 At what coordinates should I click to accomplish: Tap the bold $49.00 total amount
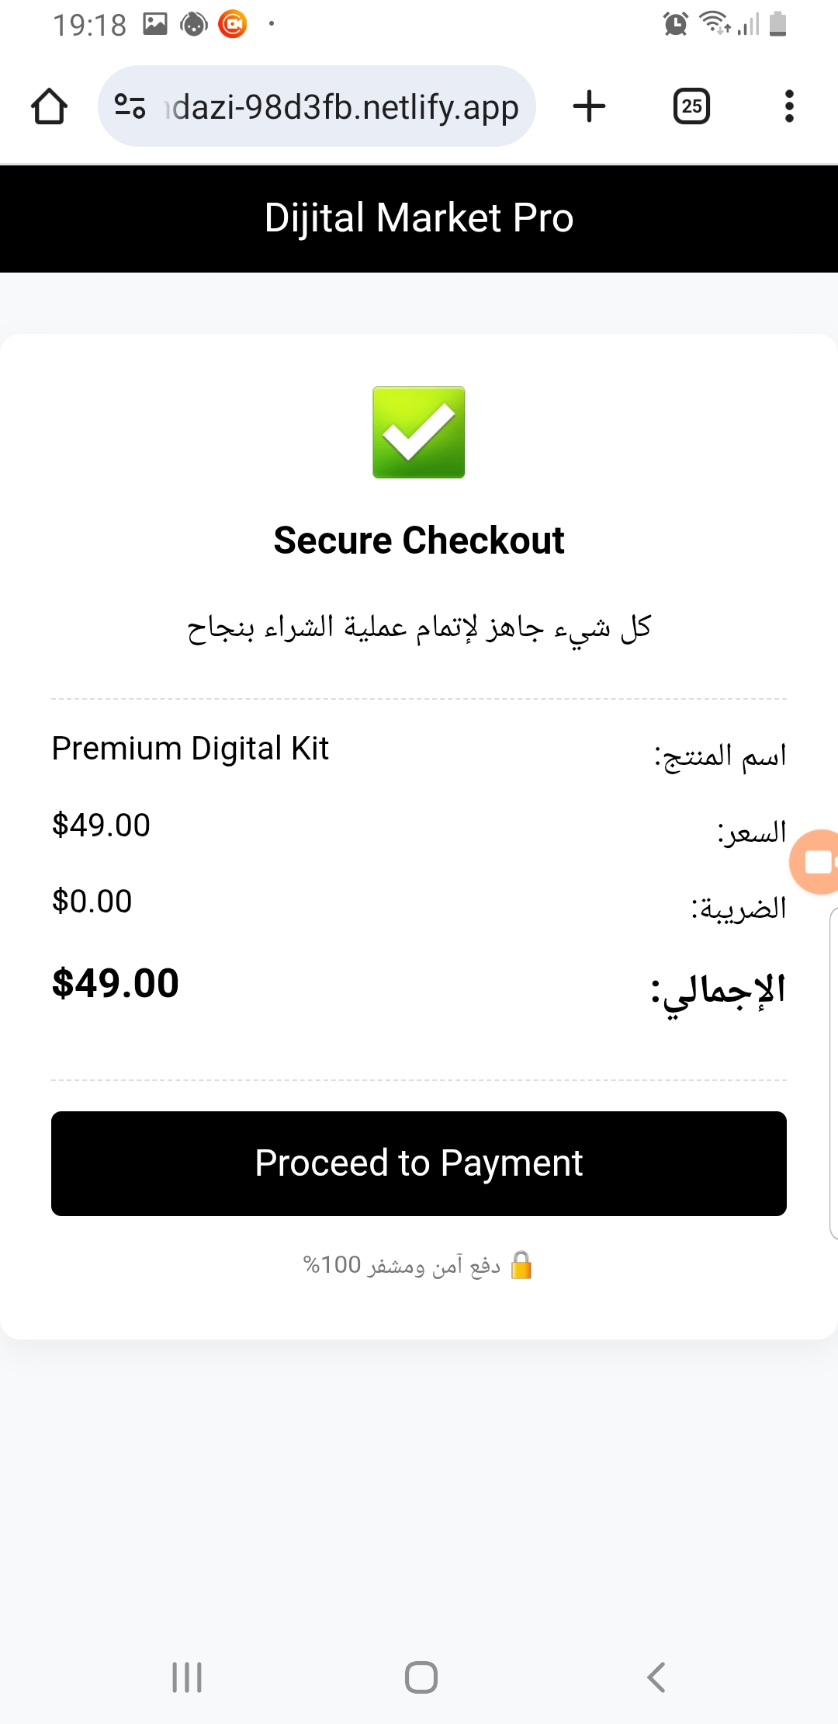[116, 984]
